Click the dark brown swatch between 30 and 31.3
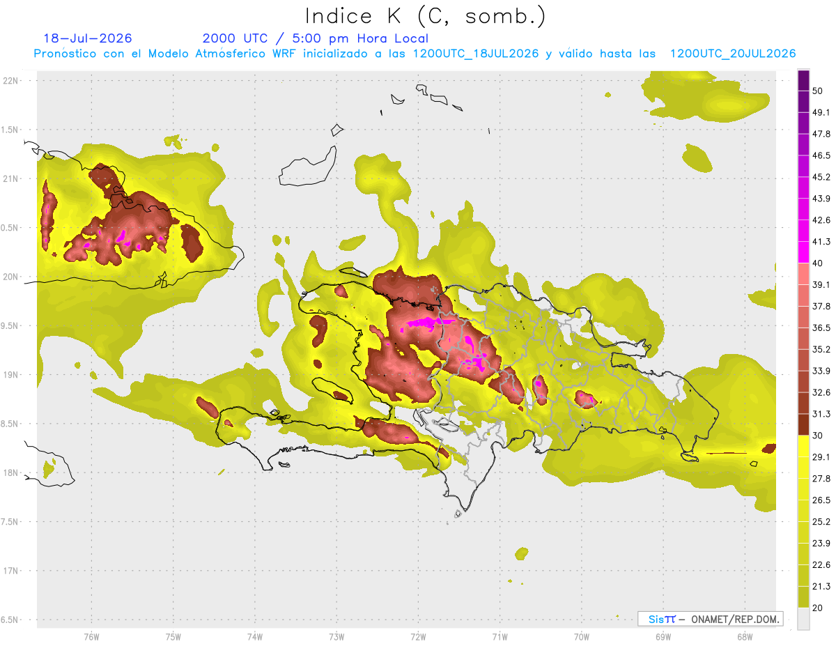Screen dimensions: 836x646 coord(803,424)
